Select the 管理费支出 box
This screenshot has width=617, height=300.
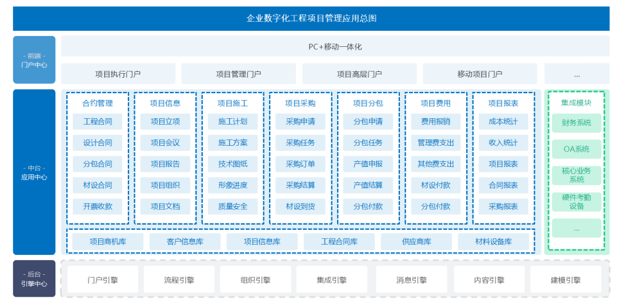436,143
